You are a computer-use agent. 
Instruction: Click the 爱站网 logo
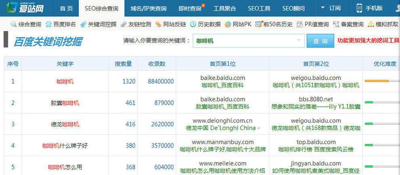coord(25,7)
